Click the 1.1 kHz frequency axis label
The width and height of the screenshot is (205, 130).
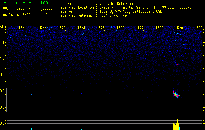click(3, 42)
